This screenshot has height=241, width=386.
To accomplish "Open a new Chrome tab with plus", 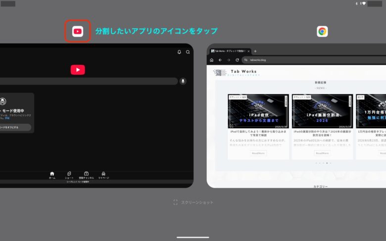I will coord(255,51).
